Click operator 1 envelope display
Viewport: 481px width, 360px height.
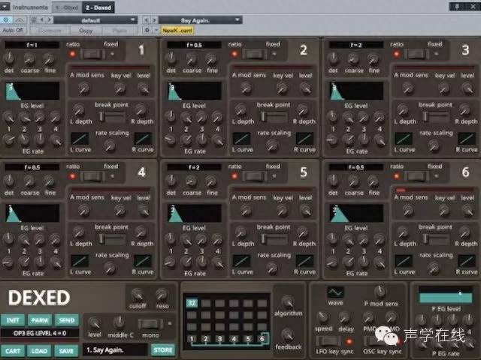coord(32,91)
